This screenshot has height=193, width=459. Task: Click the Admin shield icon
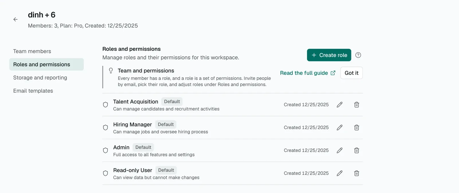[x=106, y=150]
